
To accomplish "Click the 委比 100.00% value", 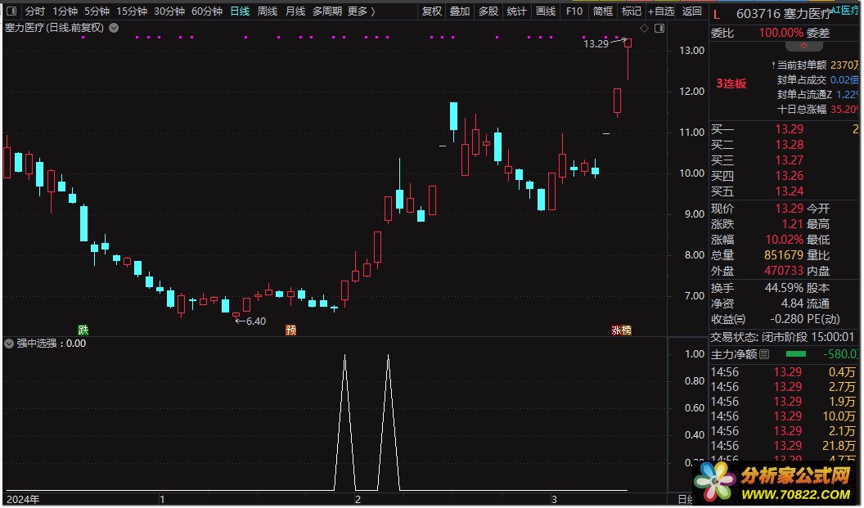I will point(781,33).
